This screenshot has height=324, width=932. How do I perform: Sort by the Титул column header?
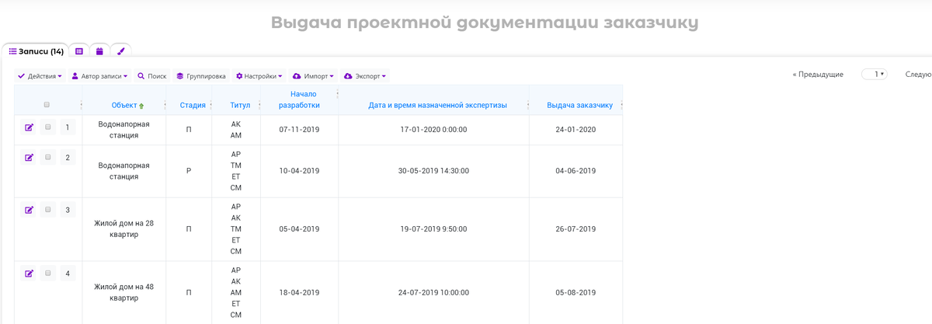(241, 105)
